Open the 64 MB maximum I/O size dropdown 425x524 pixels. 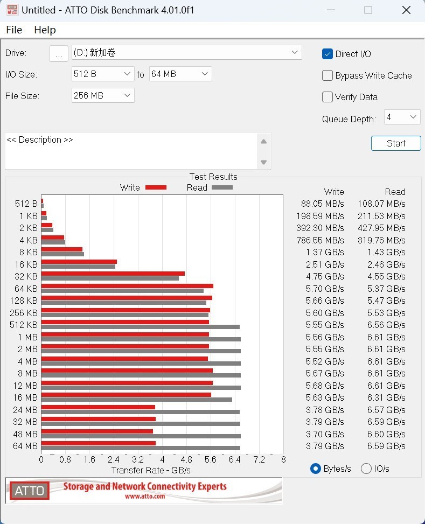click(x=180, y=74)
